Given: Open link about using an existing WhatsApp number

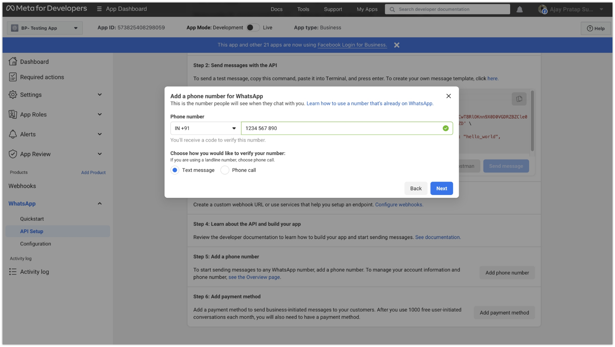Looking at the screenshot, I should coord(370,103).
